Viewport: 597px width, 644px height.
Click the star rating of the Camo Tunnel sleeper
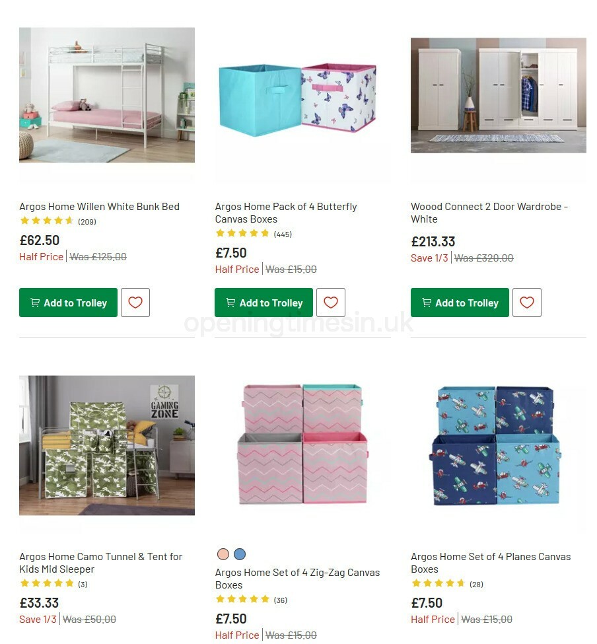pyautogui.click(x=47, y=583)
